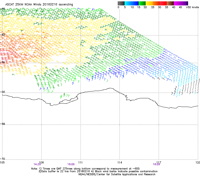This screenshot has width=200, height=176.
Task: Click the longitude label '111'
Action: pyautogui.click(x=80, y=162)
